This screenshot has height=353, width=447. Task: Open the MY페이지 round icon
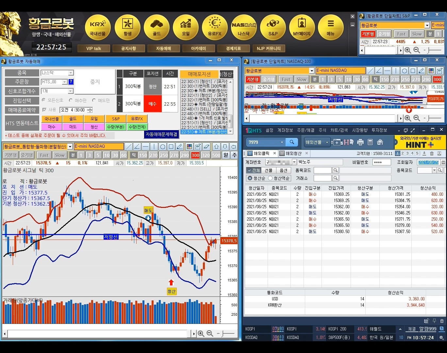pyautogui.click(x=302, y=28)
